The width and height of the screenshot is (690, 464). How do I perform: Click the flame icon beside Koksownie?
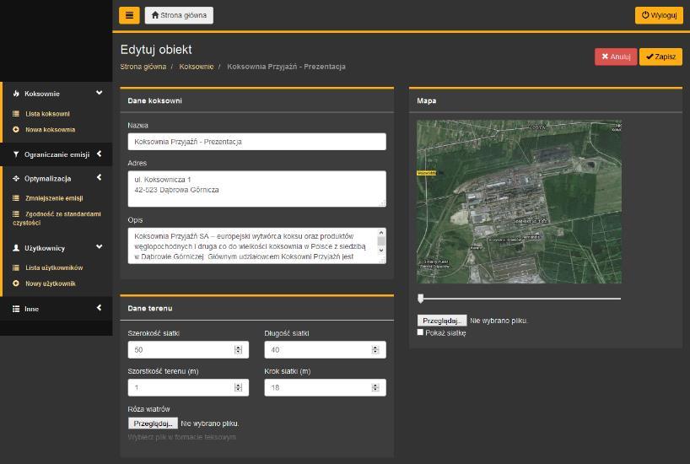[16, 94]
